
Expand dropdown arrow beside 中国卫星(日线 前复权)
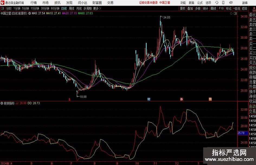(30, 13)
